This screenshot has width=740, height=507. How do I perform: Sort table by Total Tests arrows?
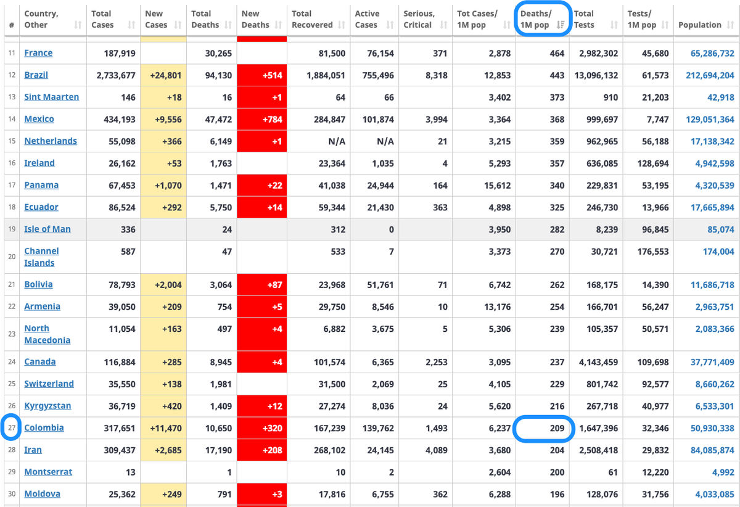tap(614, 25)
